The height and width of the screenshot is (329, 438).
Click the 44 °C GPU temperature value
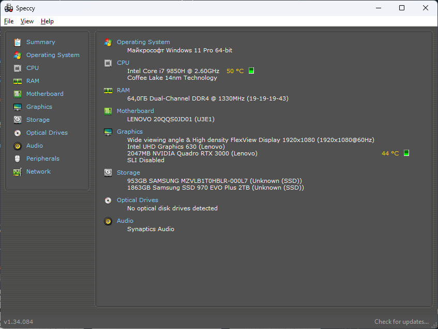click(390, 153)
